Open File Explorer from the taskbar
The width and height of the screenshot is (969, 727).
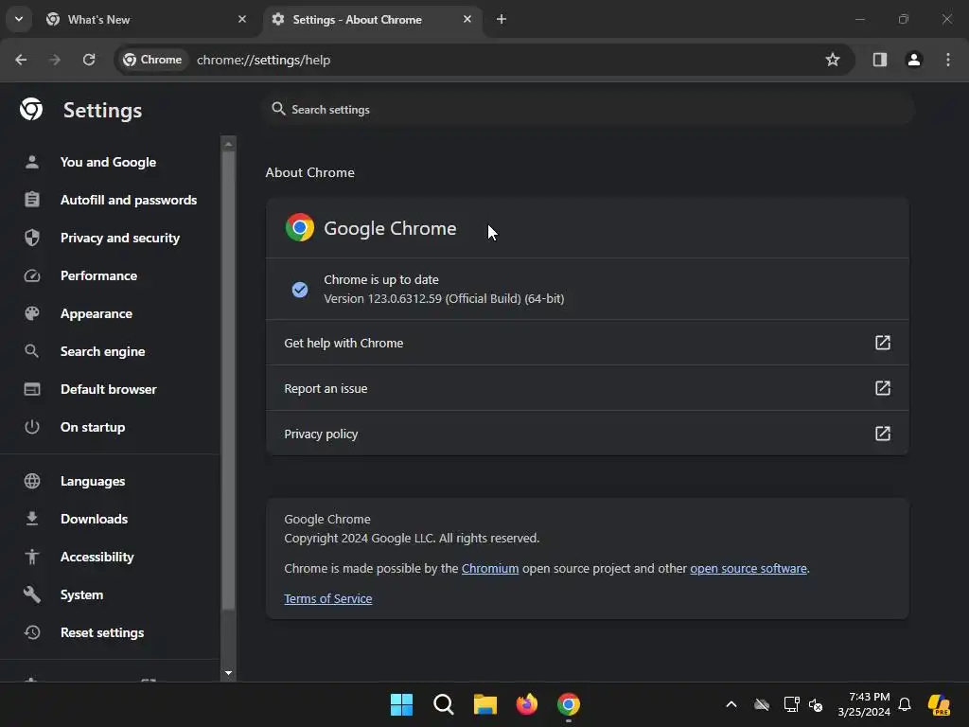coord(485,704)
